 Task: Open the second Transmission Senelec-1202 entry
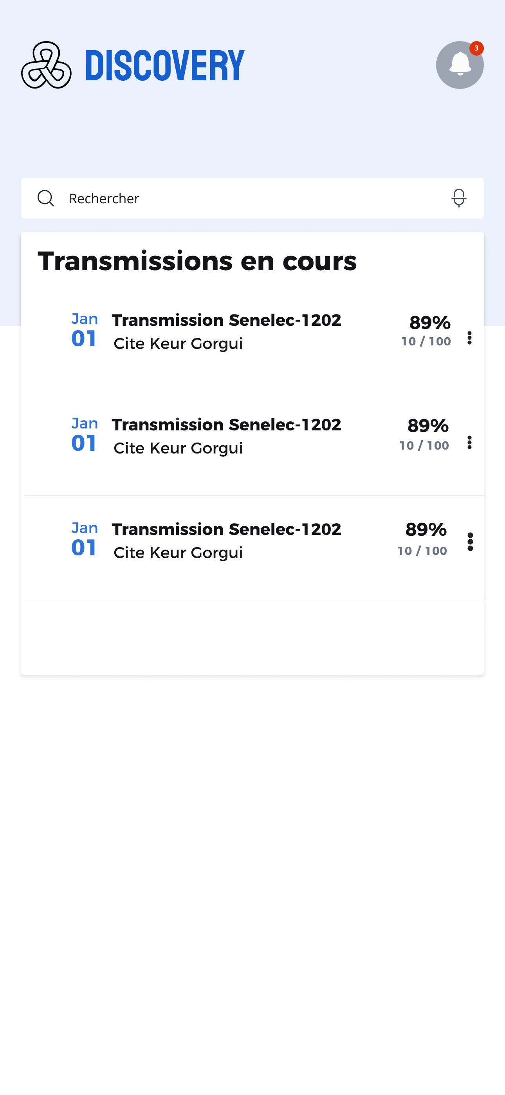pos(226,425)
